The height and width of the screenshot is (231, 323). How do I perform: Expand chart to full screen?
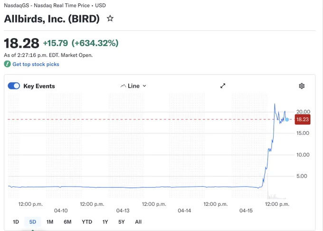(223, 86)
